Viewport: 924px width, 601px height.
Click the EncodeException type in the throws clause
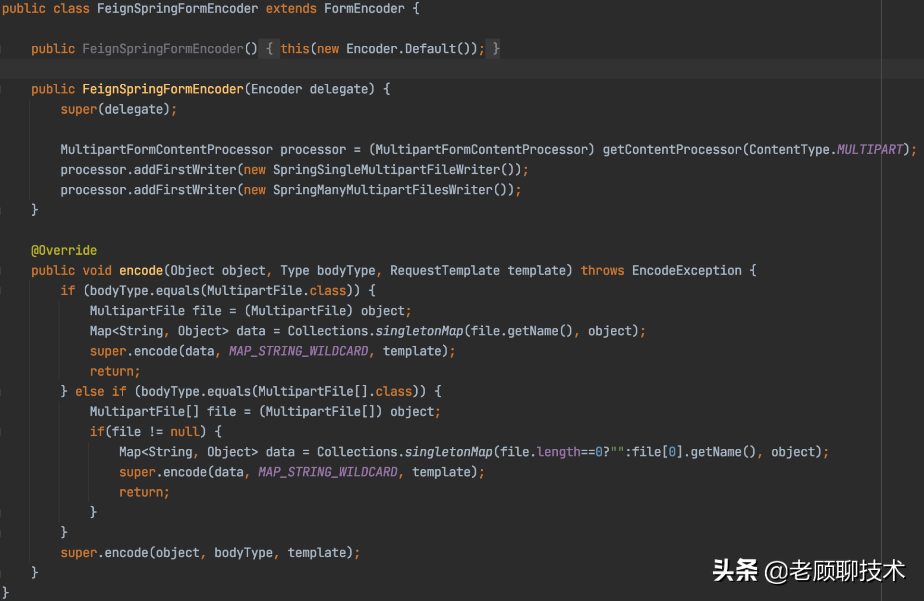686,271
